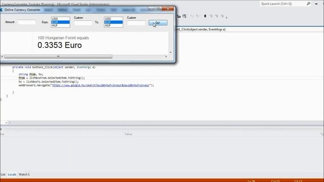324x182 pixels.
Task: Select HUF in the From list
Action: pyautogui.click(x=61, y=25)
